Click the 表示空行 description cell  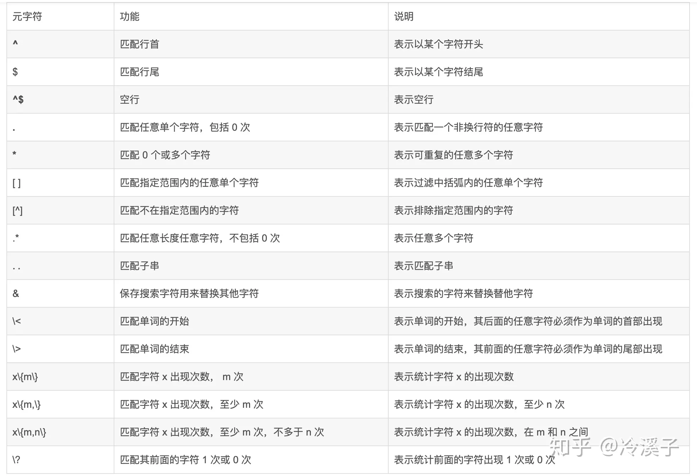coord(539,99)
